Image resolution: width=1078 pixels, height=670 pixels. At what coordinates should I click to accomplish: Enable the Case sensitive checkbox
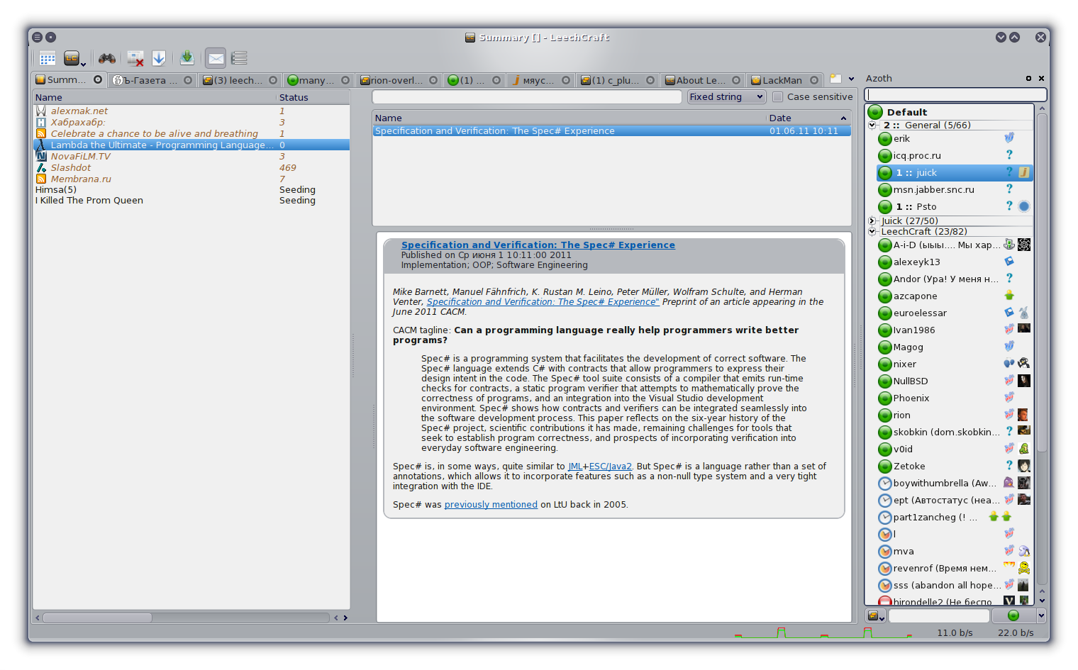point(778,97)
